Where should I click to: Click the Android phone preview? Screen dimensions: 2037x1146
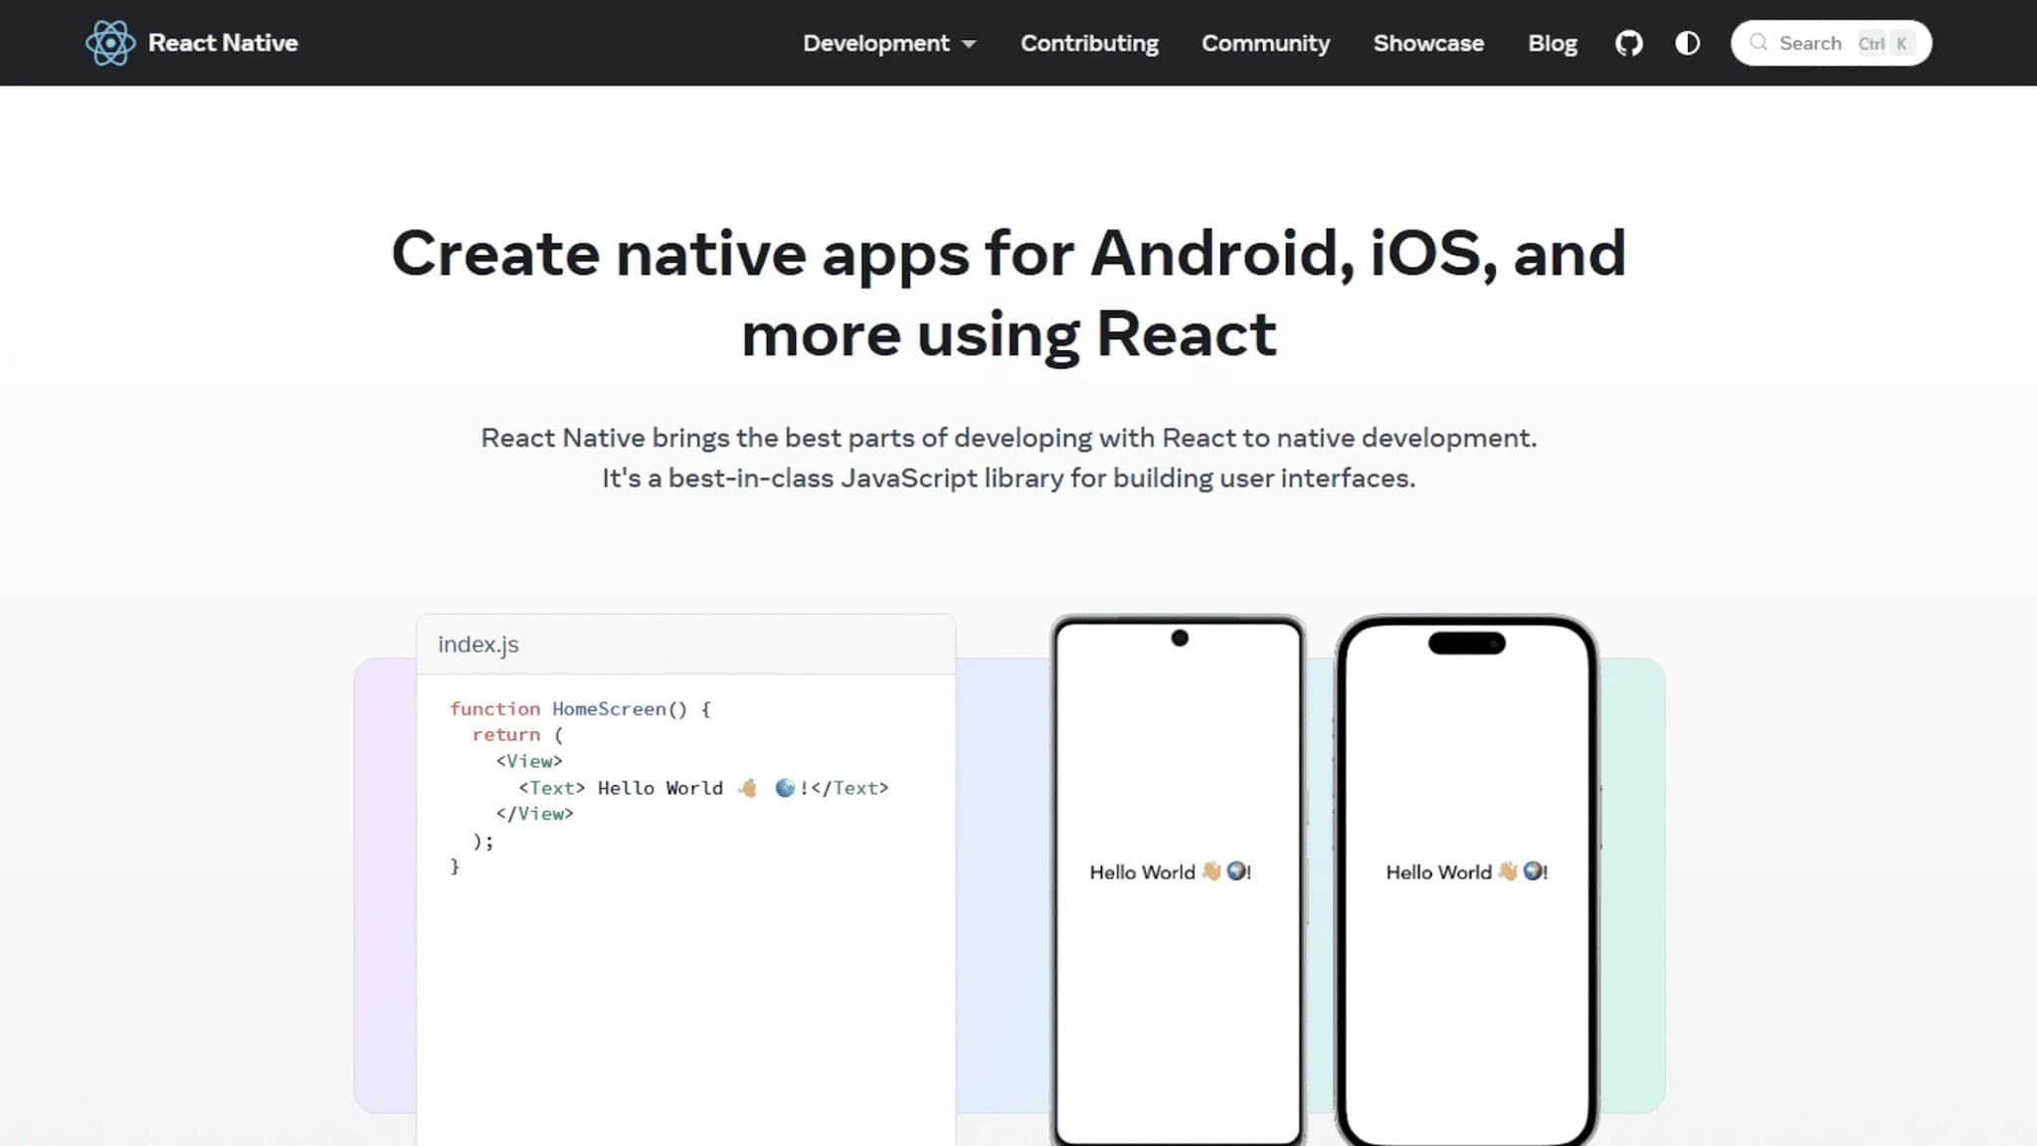(x=1179, y=880)
